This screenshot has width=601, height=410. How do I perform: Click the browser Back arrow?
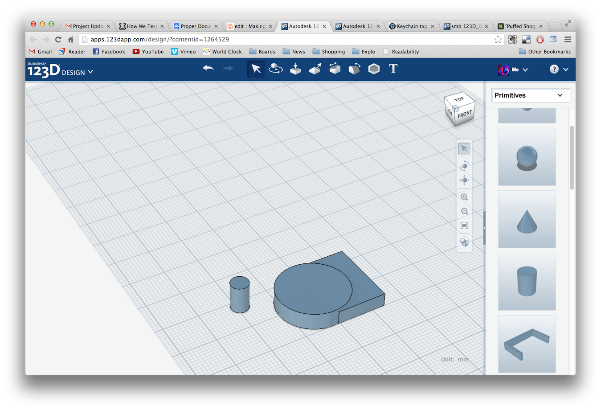[33, 39]
